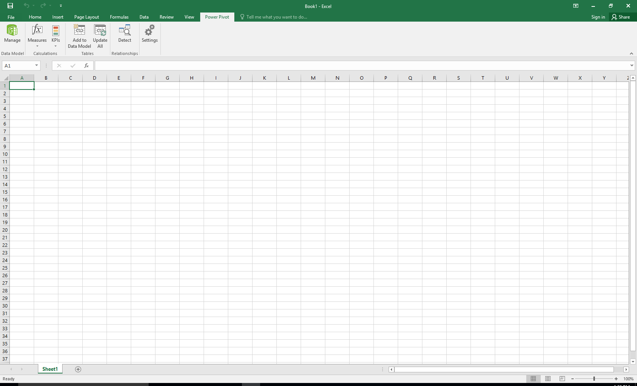
Task: Save the workbook from Quick Access Toolbar
Action: click(x=10, y=6)
